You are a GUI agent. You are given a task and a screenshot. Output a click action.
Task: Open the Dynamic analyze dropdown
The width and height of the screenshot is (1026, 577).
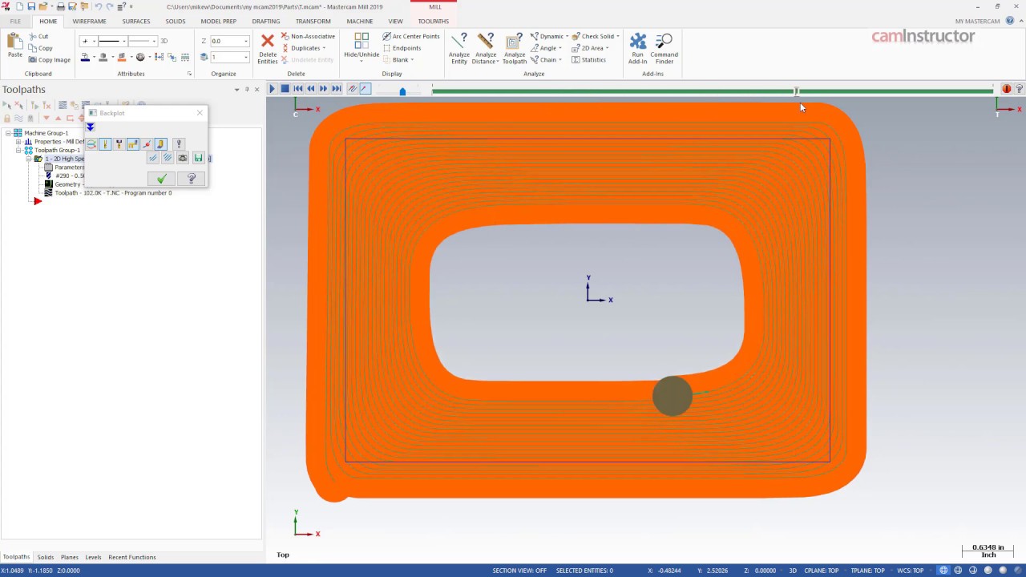coord(567,36)
